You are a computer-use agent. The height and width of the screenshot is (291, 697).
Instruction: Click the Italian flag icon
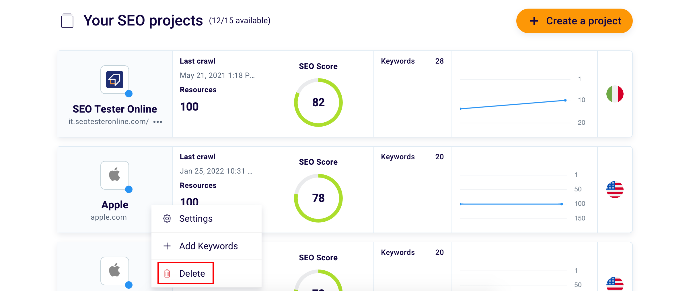[x=615, y=94]
